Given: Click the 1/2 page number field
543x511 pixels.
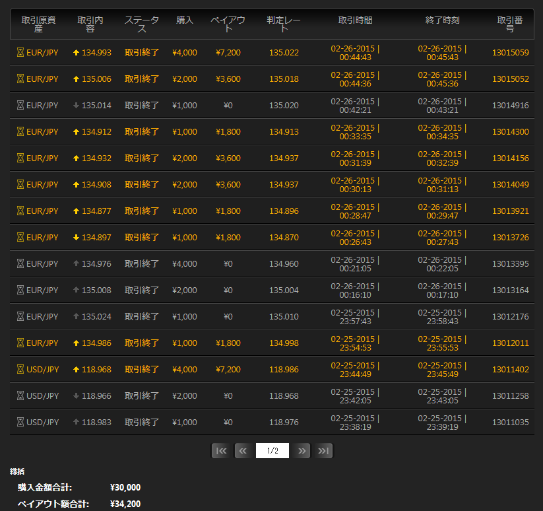Looking at the screenshot, I should 272,451.
